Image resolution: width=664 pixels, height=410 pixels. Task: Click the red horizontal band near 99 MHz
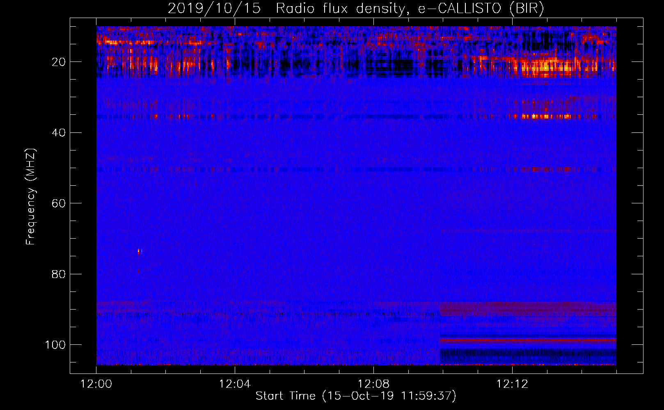click(528, 340)
